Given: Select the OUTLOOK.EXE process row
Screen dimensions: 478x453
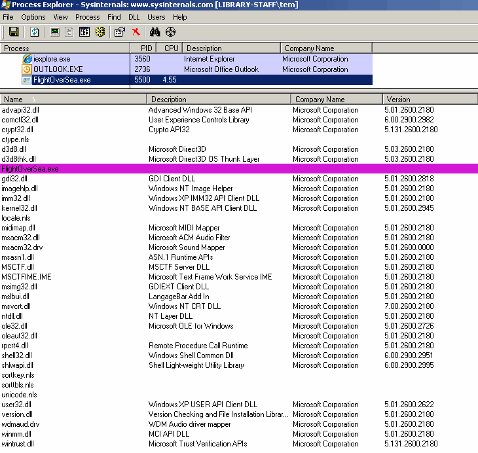Looking at the screenshot, I should [x=186, y=69].
